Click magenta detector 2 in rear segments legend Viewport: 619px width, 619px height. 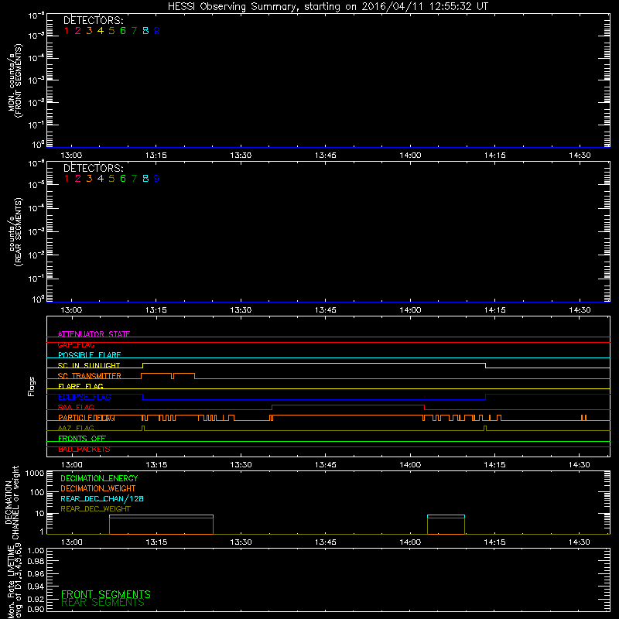(78, 179)
